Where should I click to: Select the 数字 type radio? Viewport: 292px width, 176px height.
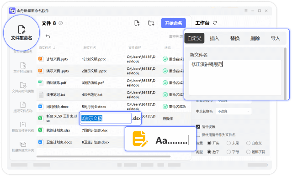coord(209,152)
